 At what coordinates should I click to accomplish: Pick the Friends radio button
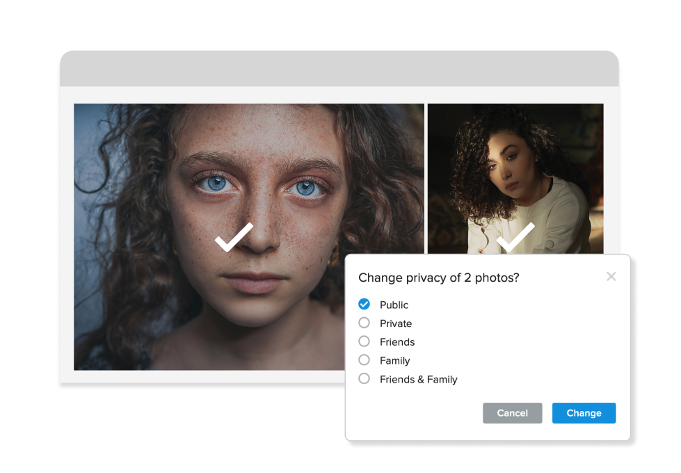click(x=364, y=342)
